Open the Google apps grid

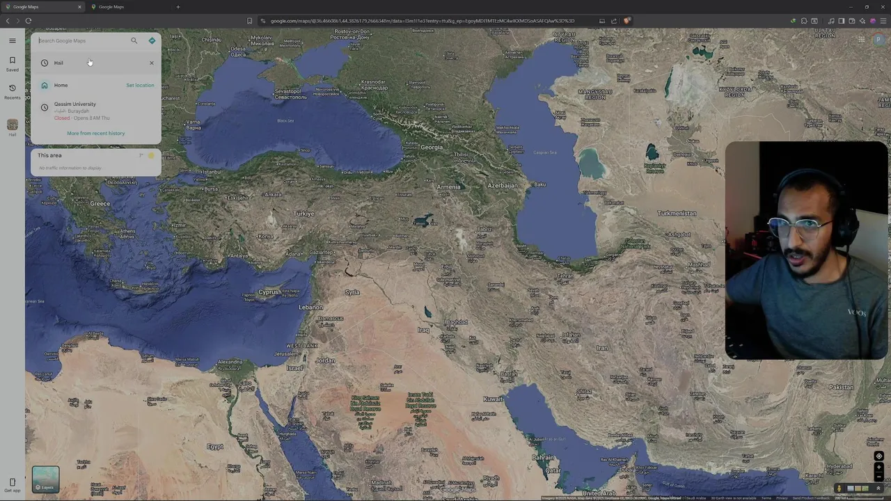coord(861,40)
